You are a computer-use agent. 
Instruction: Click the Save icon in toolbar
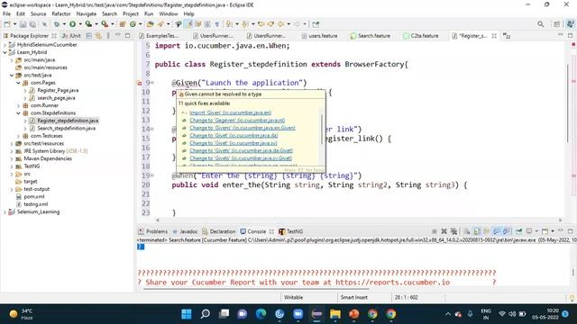pos(23,24)
